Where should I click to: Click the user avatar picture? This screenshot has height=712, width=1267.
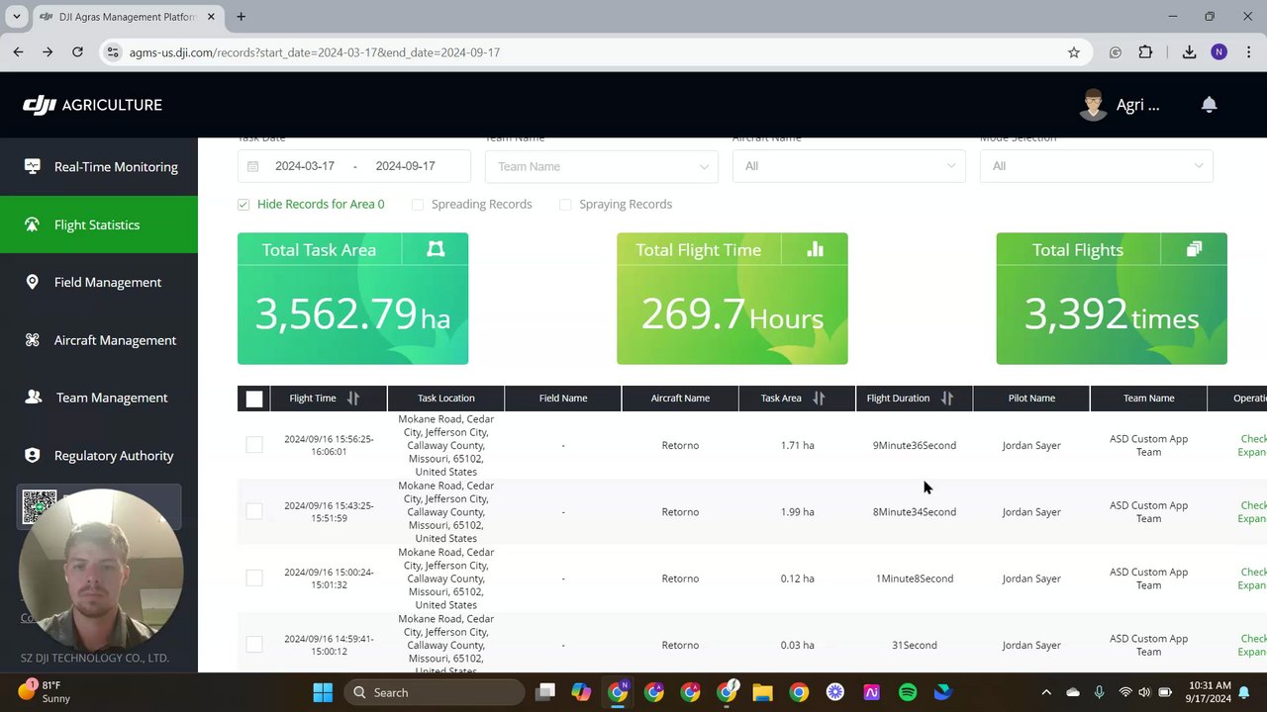click(1094, 105)
